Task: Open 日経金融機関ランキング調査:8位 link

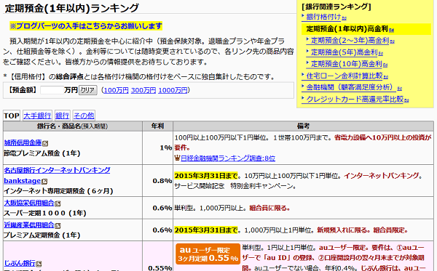Action: (x=228, y=158)
